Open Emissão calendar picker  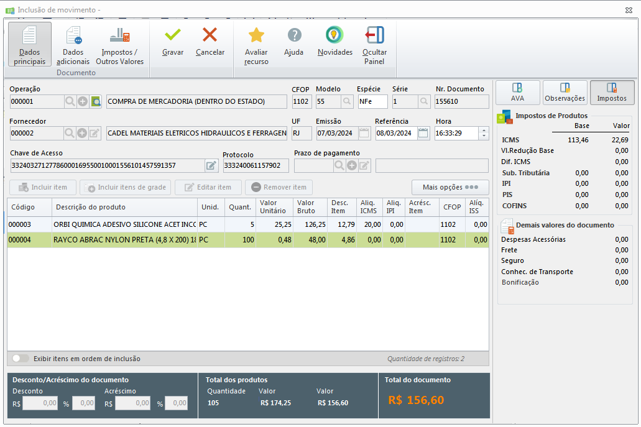tap(364, 133)
